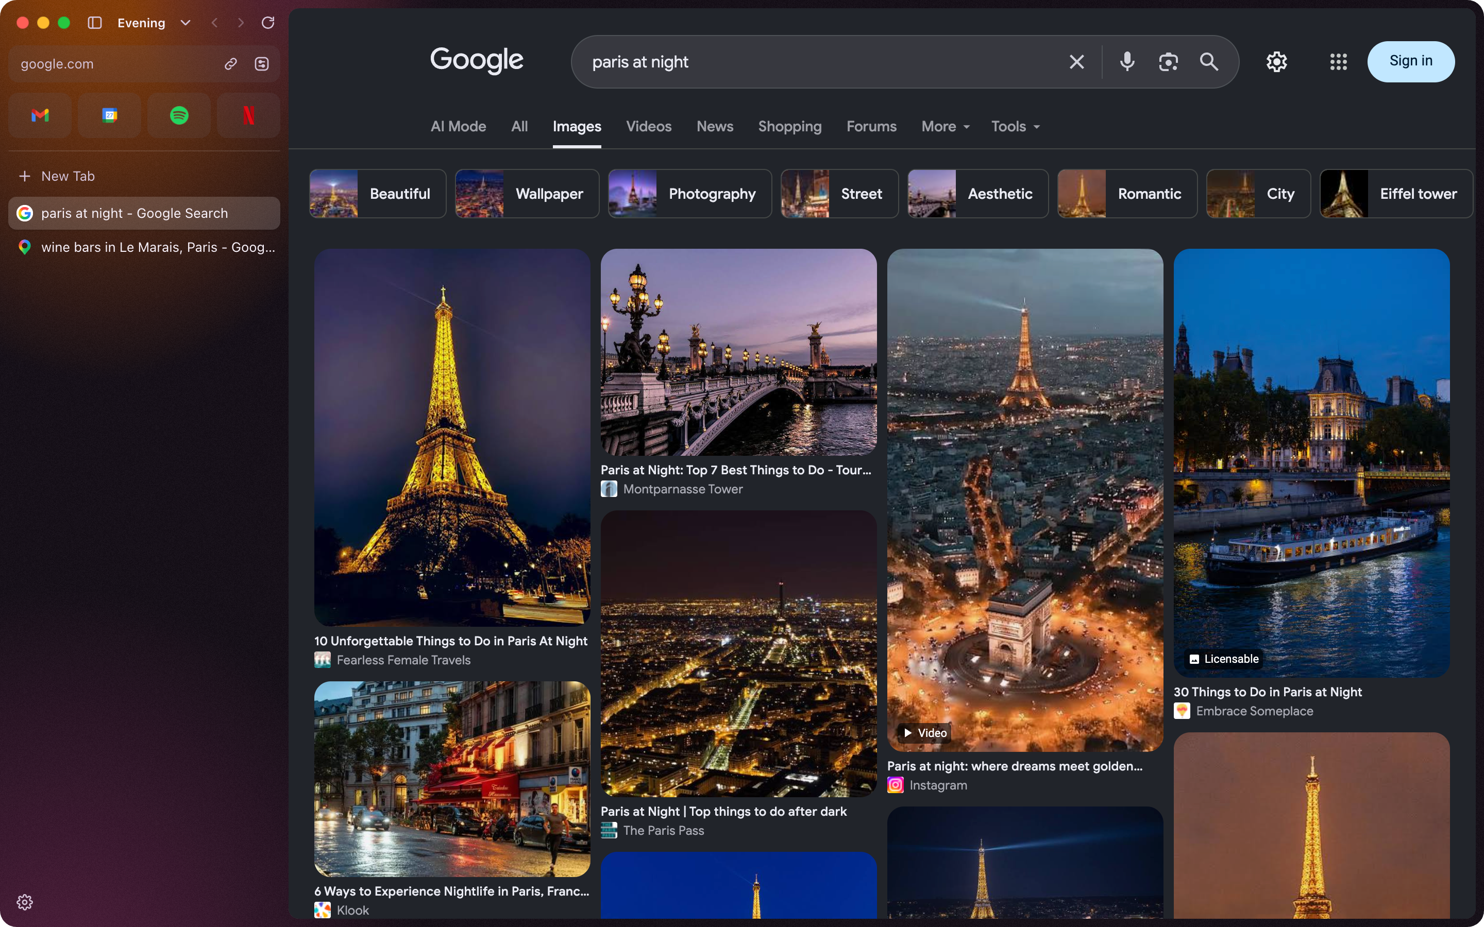1484x927 pixels.
Task: Clear the search query with the X
Action: [1077, 61]
